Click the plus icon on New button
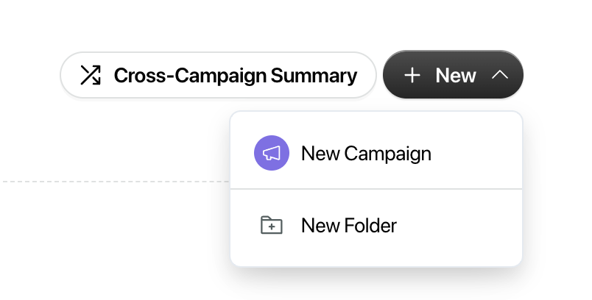The image size is (592, 300). pyautogui.click(x=412, y=76)
